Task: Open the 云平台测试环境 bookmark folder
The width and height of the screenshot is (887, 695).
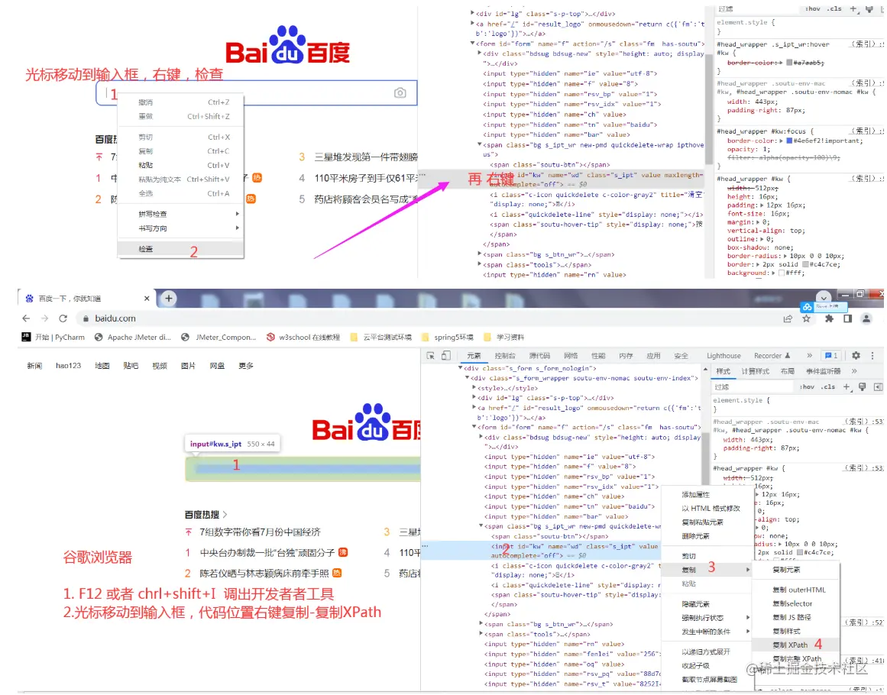Action: pos(380,337)
